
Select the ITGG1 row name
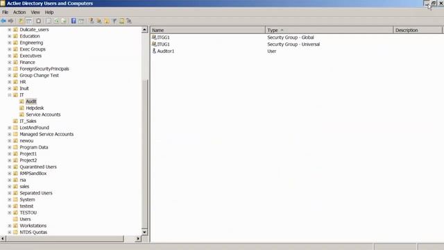[164, 37]
